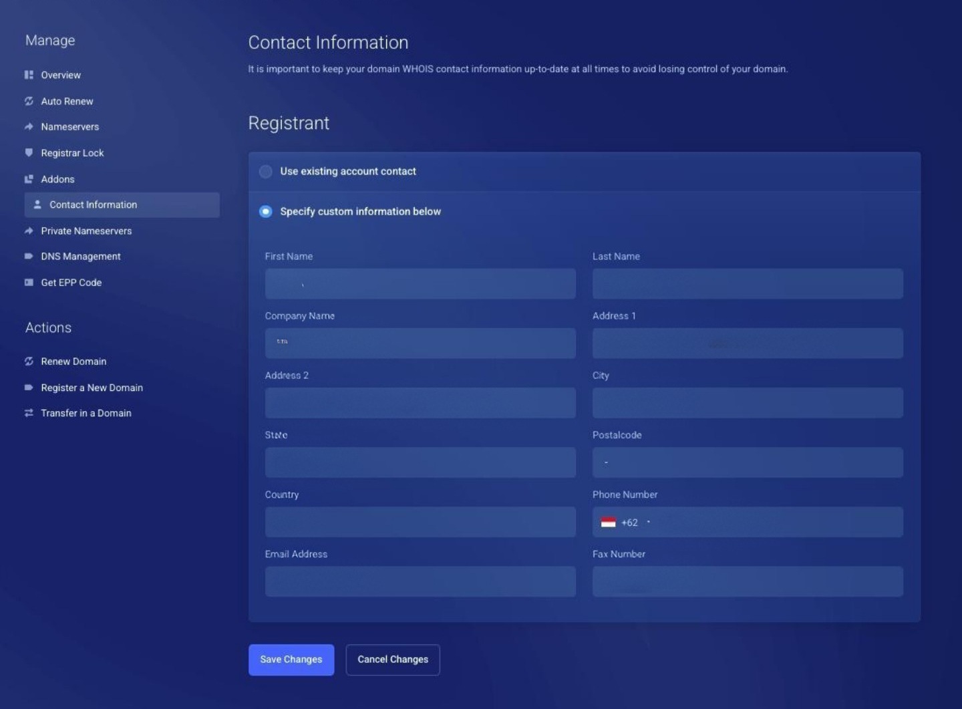The image size is (962, 709).
Task: Focus the Country input field
Action: (x=420, y=522)
